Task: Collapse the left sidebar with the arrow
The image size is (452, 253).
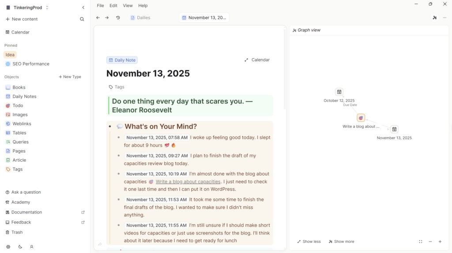Action: [83, 7]
